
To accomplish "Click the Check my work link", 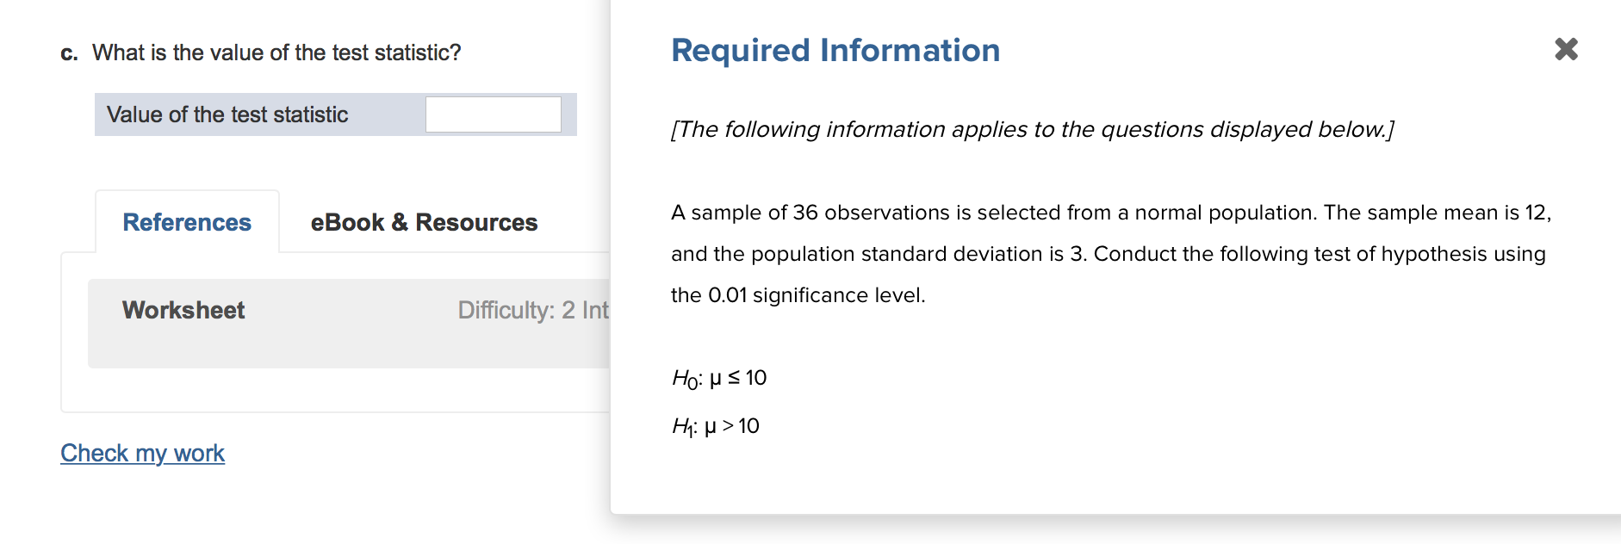I will point(142,453).
